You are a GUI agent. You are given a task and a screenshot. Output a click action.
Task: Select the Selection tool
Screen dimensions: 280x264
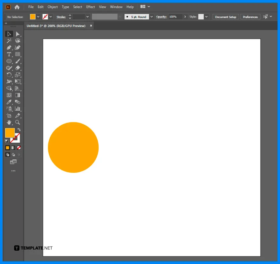[x=9, y=34]
